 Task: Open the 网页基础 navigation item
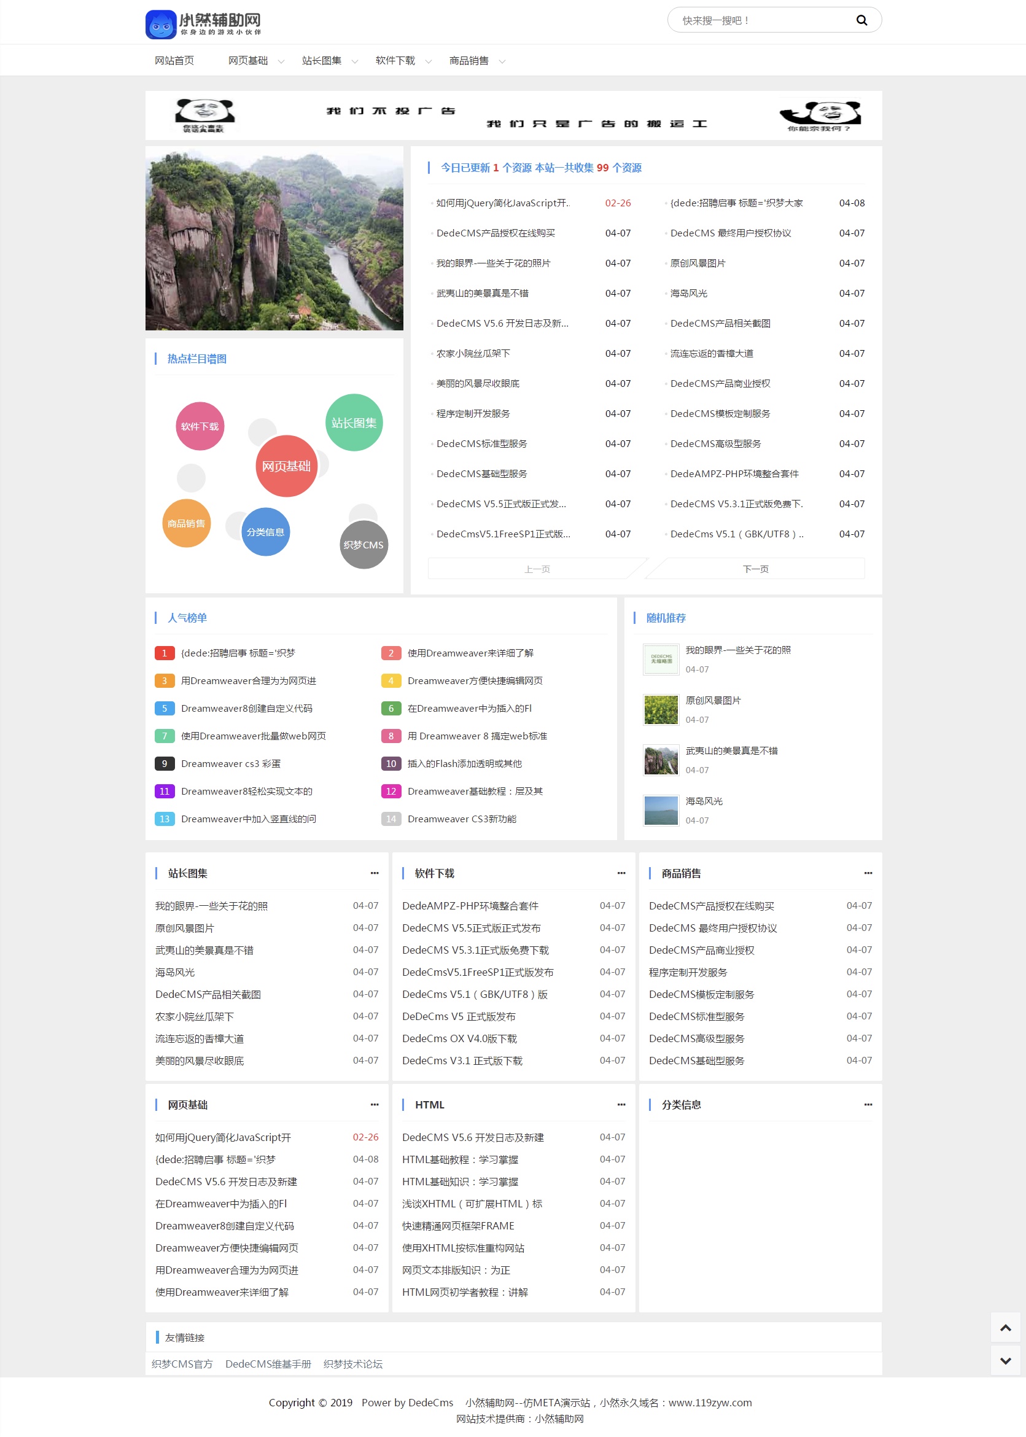(x=247, y=61)
